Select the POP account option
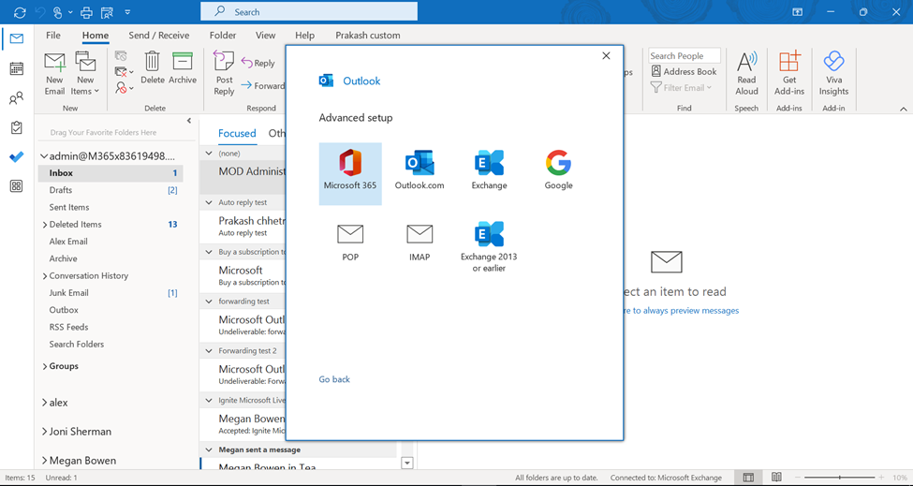 (350, 243)
